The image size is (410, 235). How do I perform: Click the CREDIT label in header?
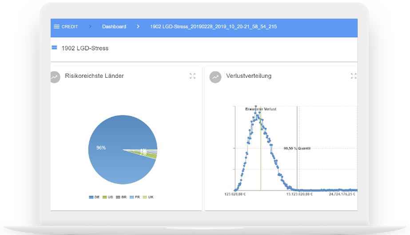[x=70, y=27]
